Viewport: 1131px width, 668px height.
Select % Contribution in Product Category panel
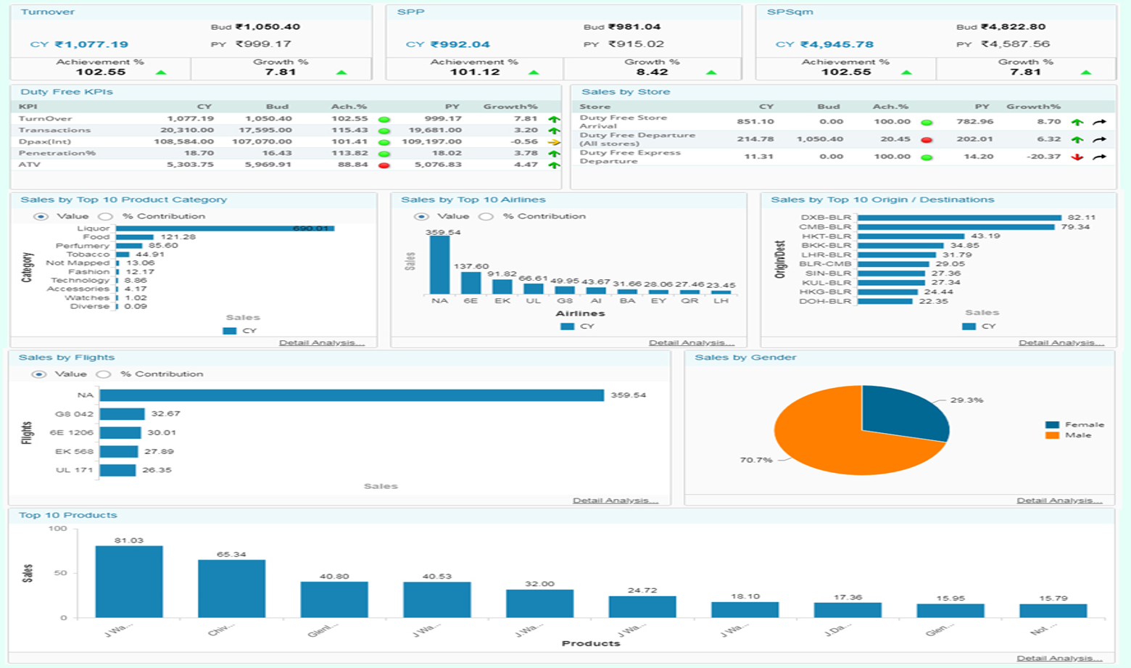(x=106, y=217)
